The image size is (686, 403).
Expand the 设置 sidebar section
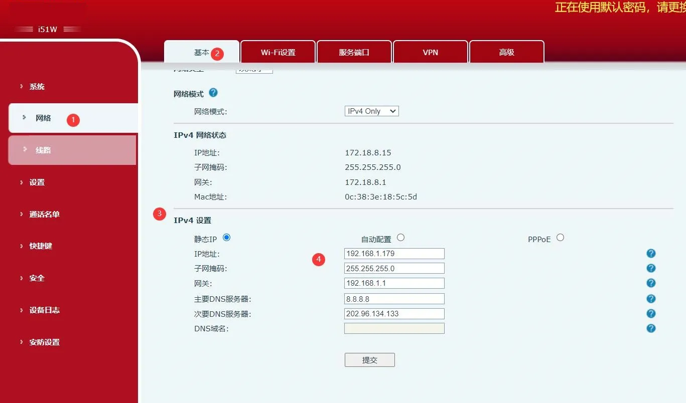point(37,182)
